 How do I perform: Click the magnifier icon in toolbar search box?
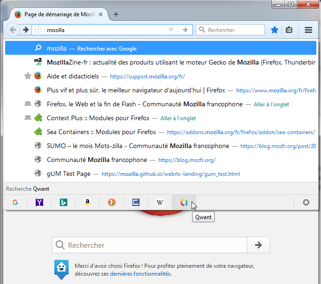(x=202, y=30)
